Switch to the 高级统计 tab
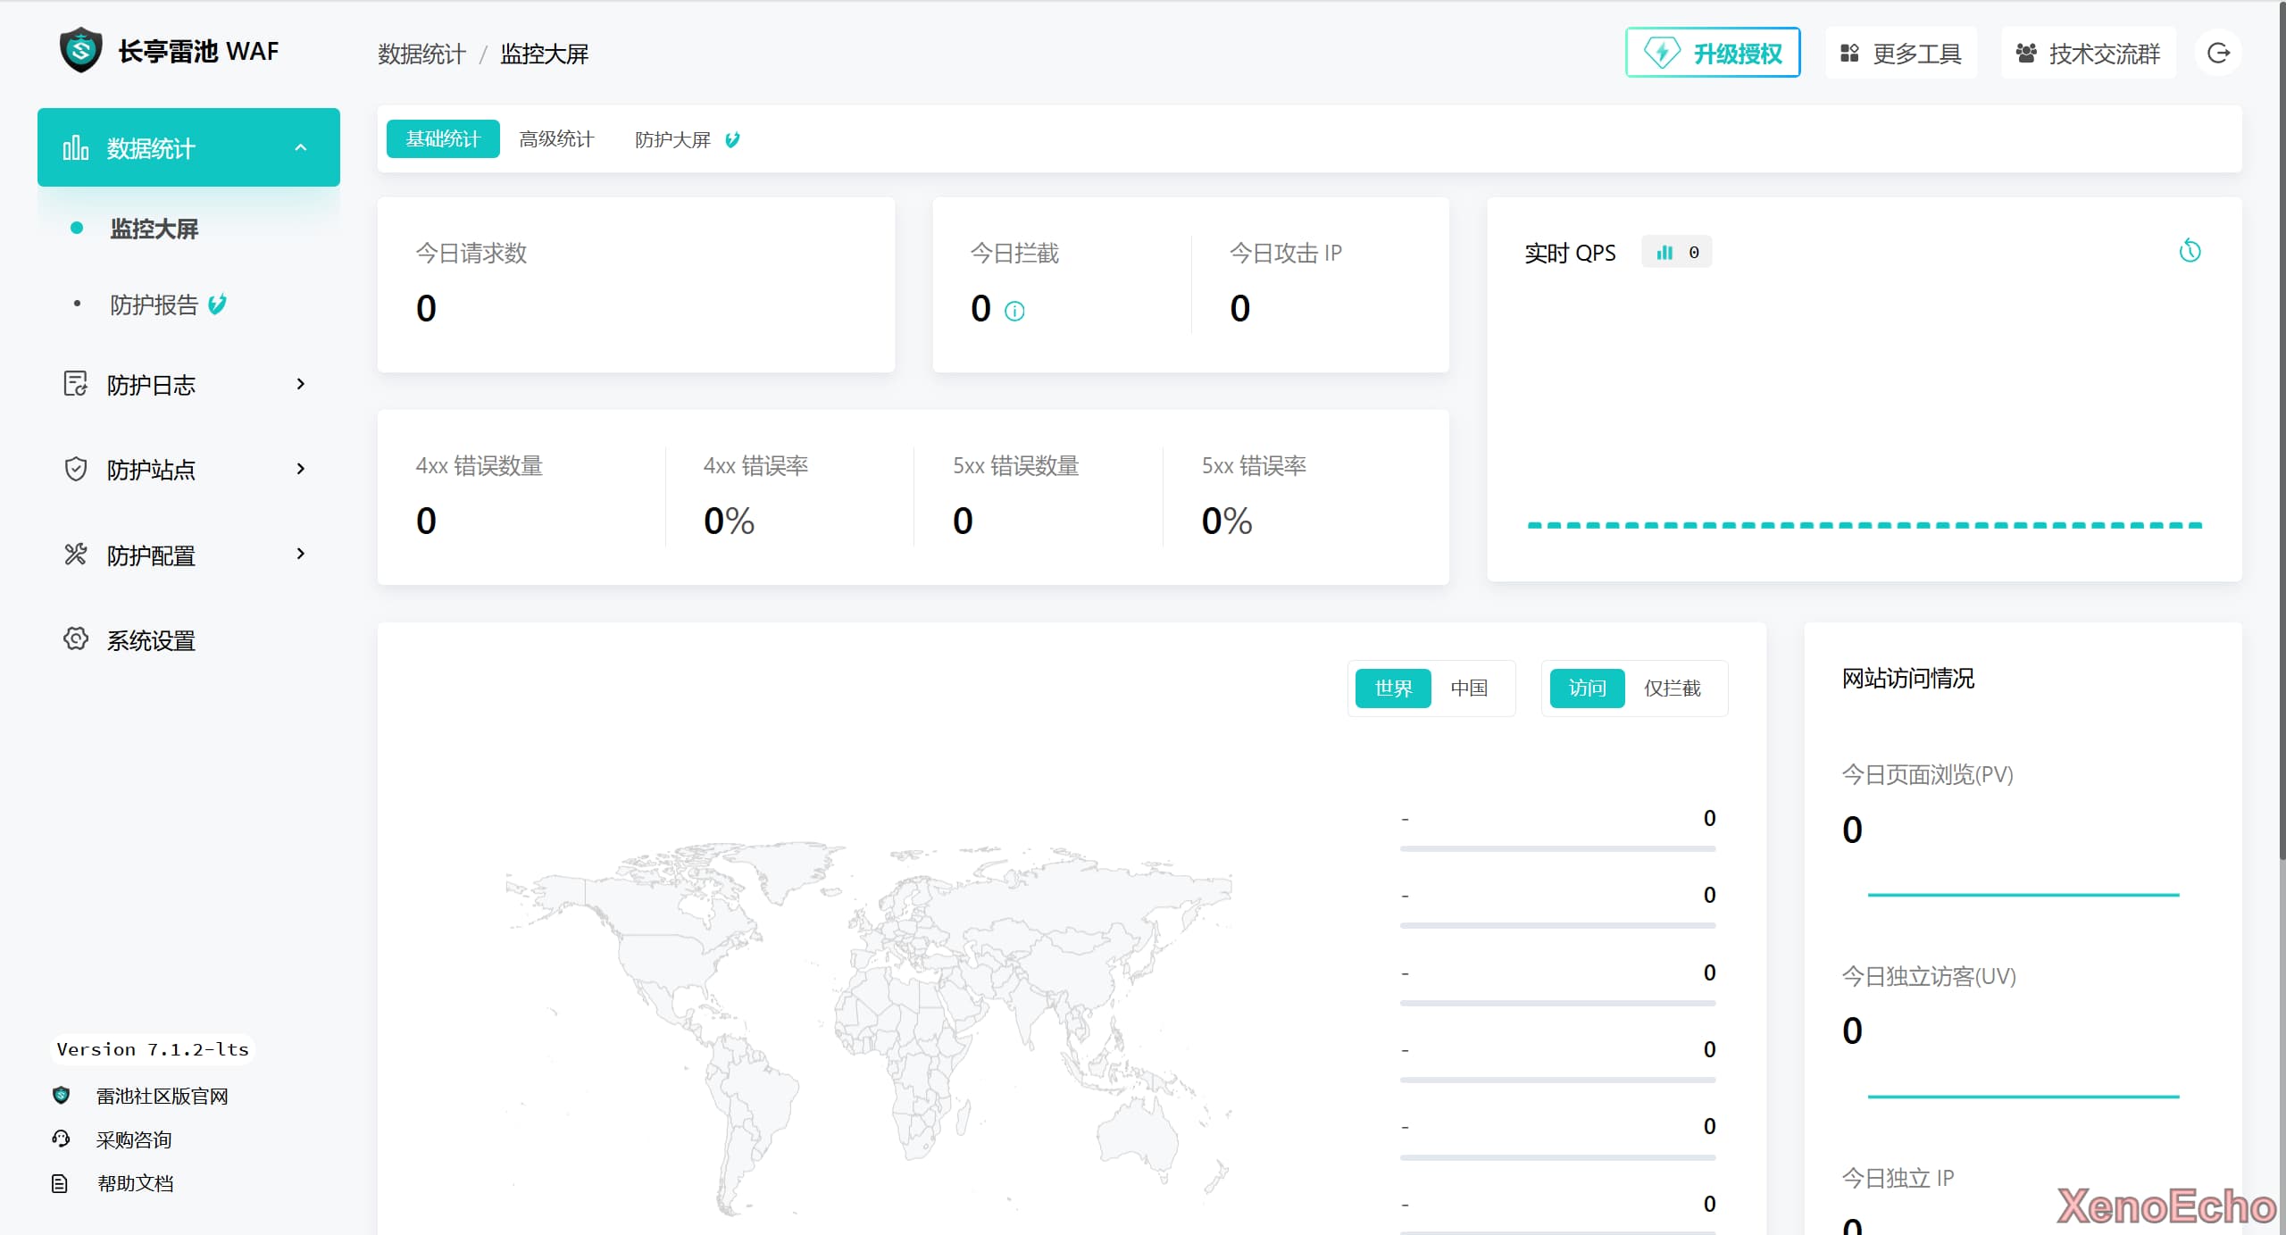 coord(556,139)
